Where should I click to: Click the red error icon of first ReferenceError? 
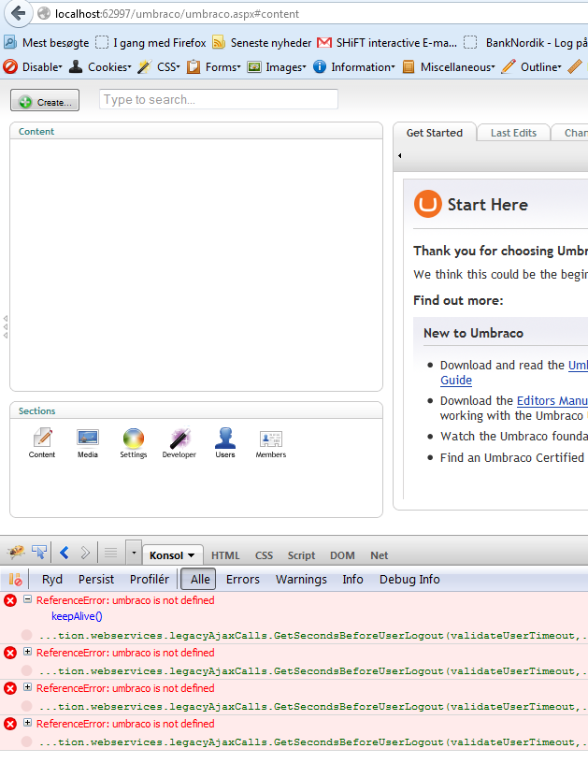tap(10, 600)
